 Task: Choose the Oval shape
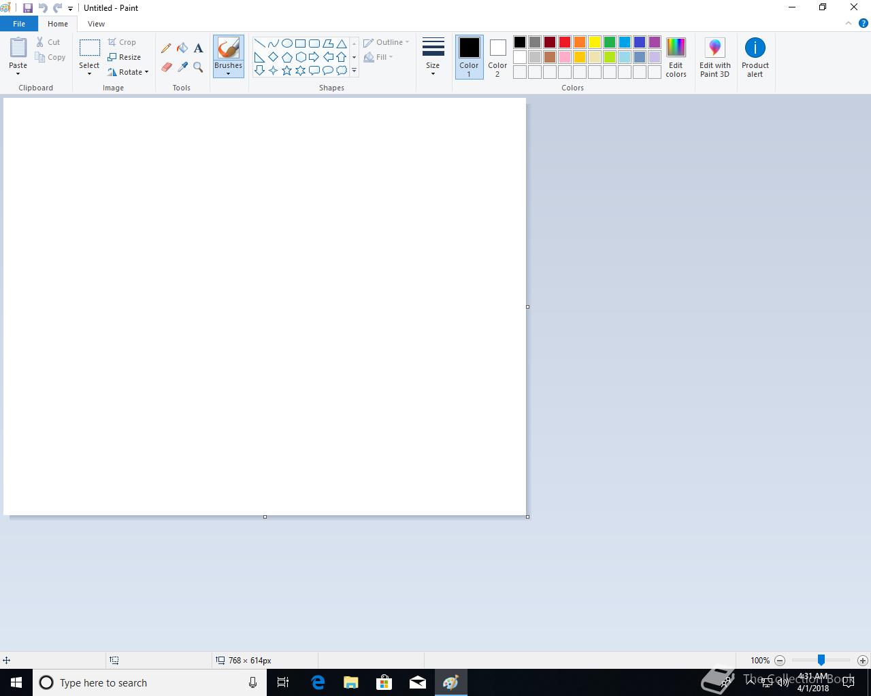point(286,43)
